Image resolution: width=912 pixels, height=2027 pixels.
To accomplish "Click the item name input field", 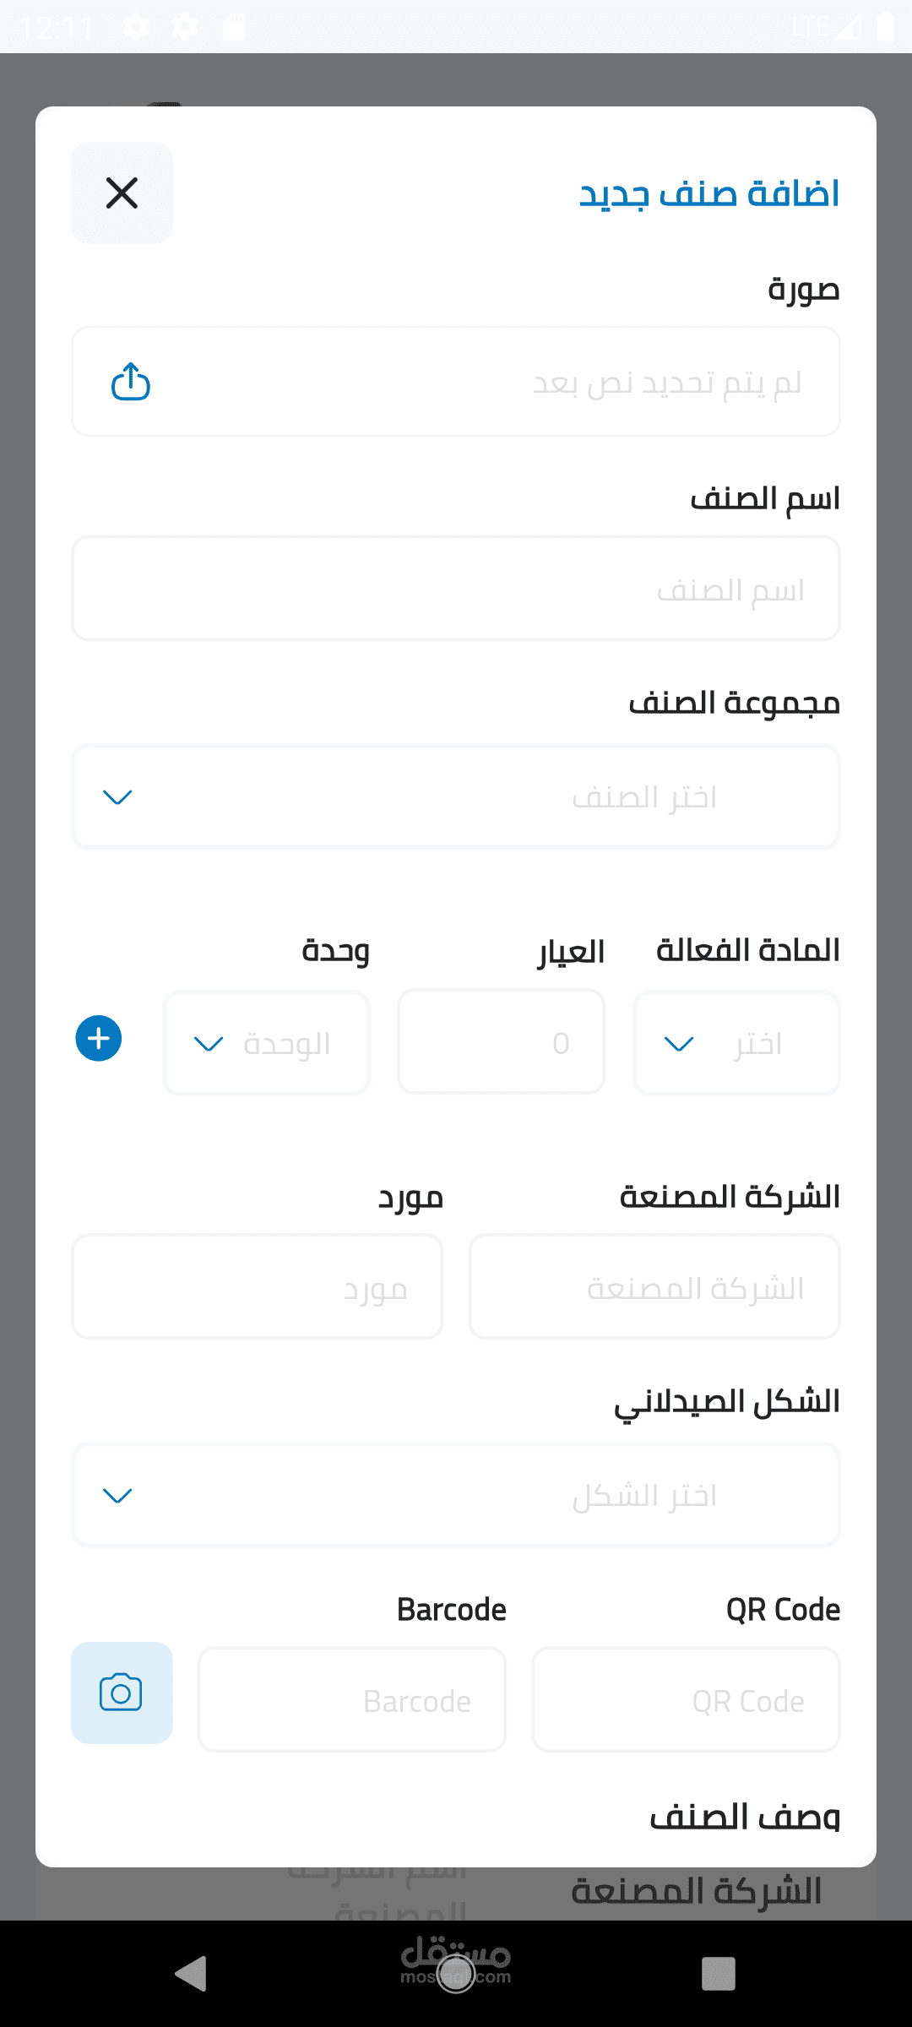I will pos(456,589).
